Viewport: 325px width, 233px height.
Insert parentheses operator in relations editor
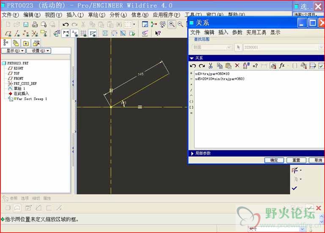(x=191, y=102)
